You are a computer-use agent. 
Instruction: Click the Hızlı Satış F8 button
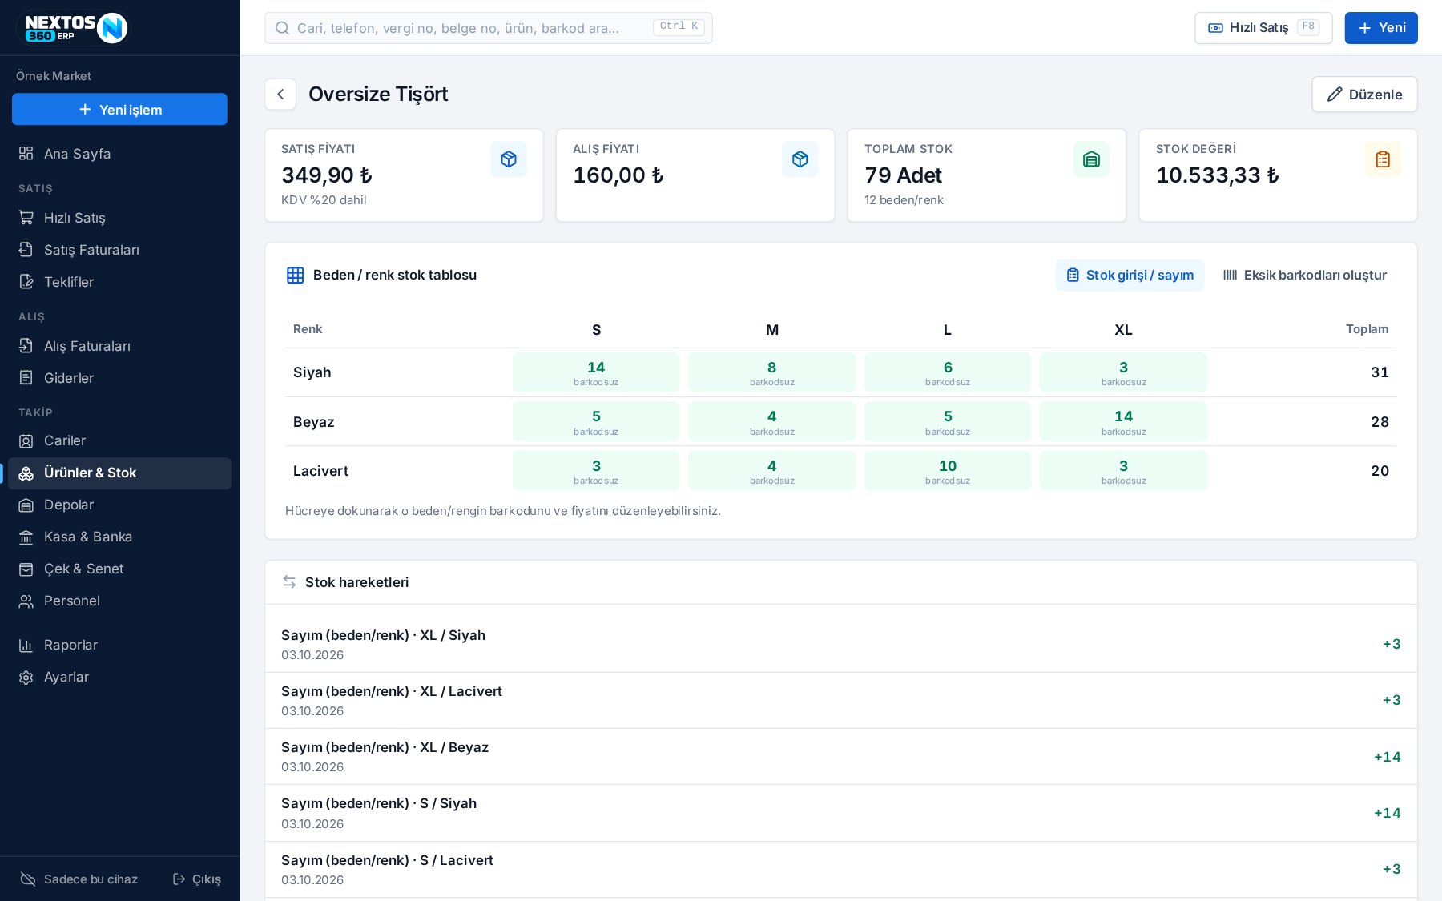(x=1263, y=28)
